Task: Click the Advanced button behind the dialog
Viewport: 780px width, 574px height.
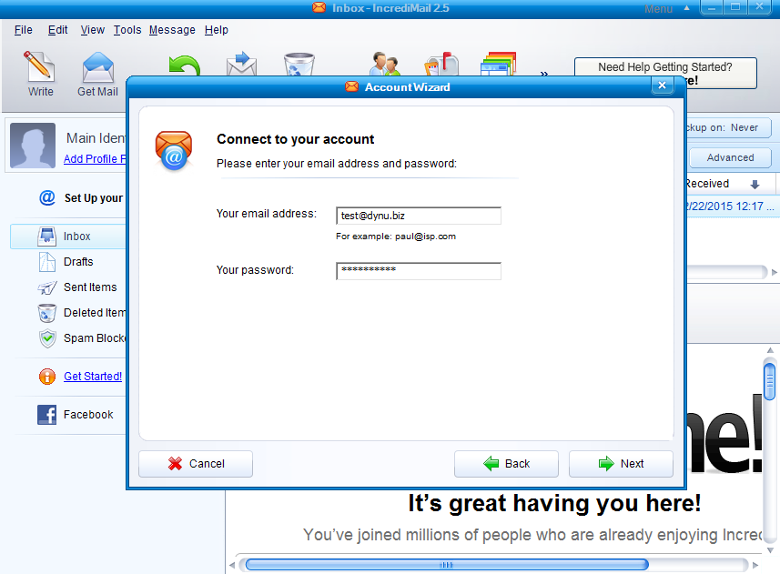Action: point(730,157)
